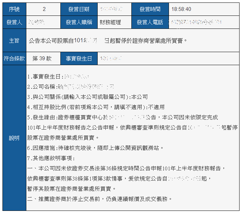This screenshot has width=242, height=213.
Task: Click line 4.相互持股比例 in the description
Action: tap(96, 107)
